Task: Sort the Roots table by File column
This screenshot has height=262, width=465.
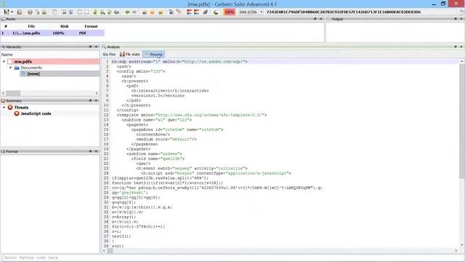Action: [x=31, y=26]
